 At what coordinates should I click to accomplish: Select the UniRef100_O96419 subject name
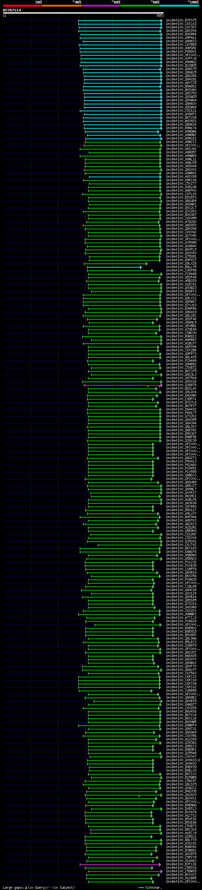tap(181, 312)
